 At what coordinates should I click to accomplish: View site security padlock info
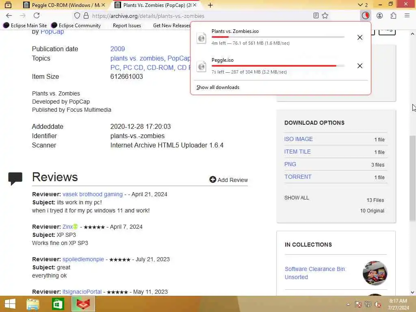click(86, 16)
